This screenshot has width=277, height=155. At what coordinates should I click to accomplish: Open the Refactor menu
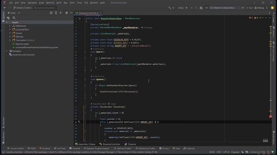[x=50, y=3]
